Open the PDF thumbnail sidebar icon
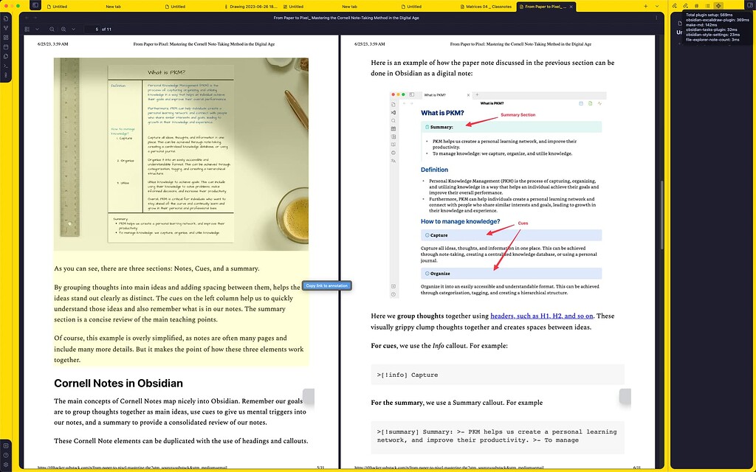This screenshot has width=756, height=472. 27,29
